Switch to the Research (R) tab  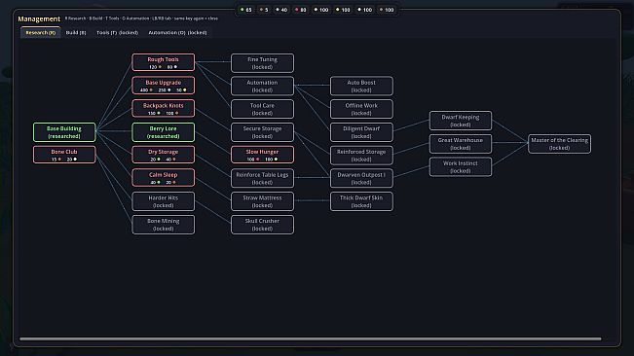[41, 32]
